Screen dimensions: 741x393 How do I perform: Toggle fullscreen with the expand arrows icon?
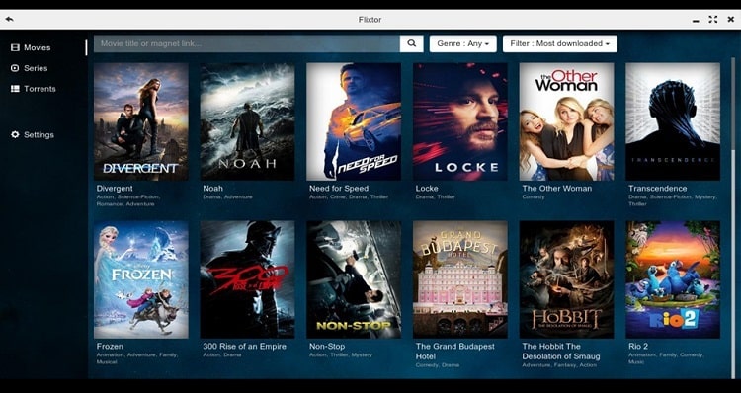pos(713,20)
